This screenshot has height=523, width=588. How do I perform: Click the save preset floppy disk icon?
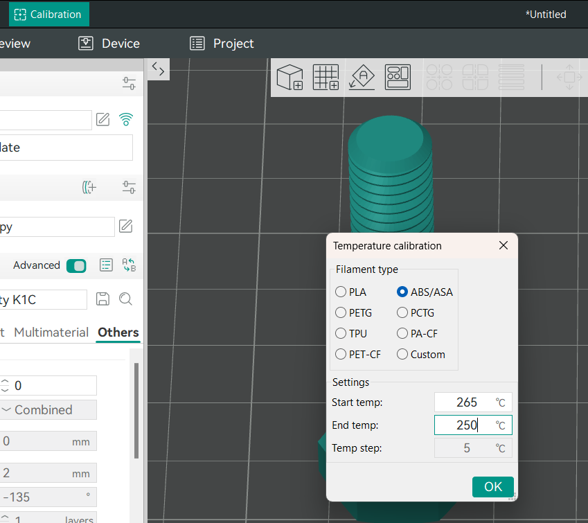103,299
